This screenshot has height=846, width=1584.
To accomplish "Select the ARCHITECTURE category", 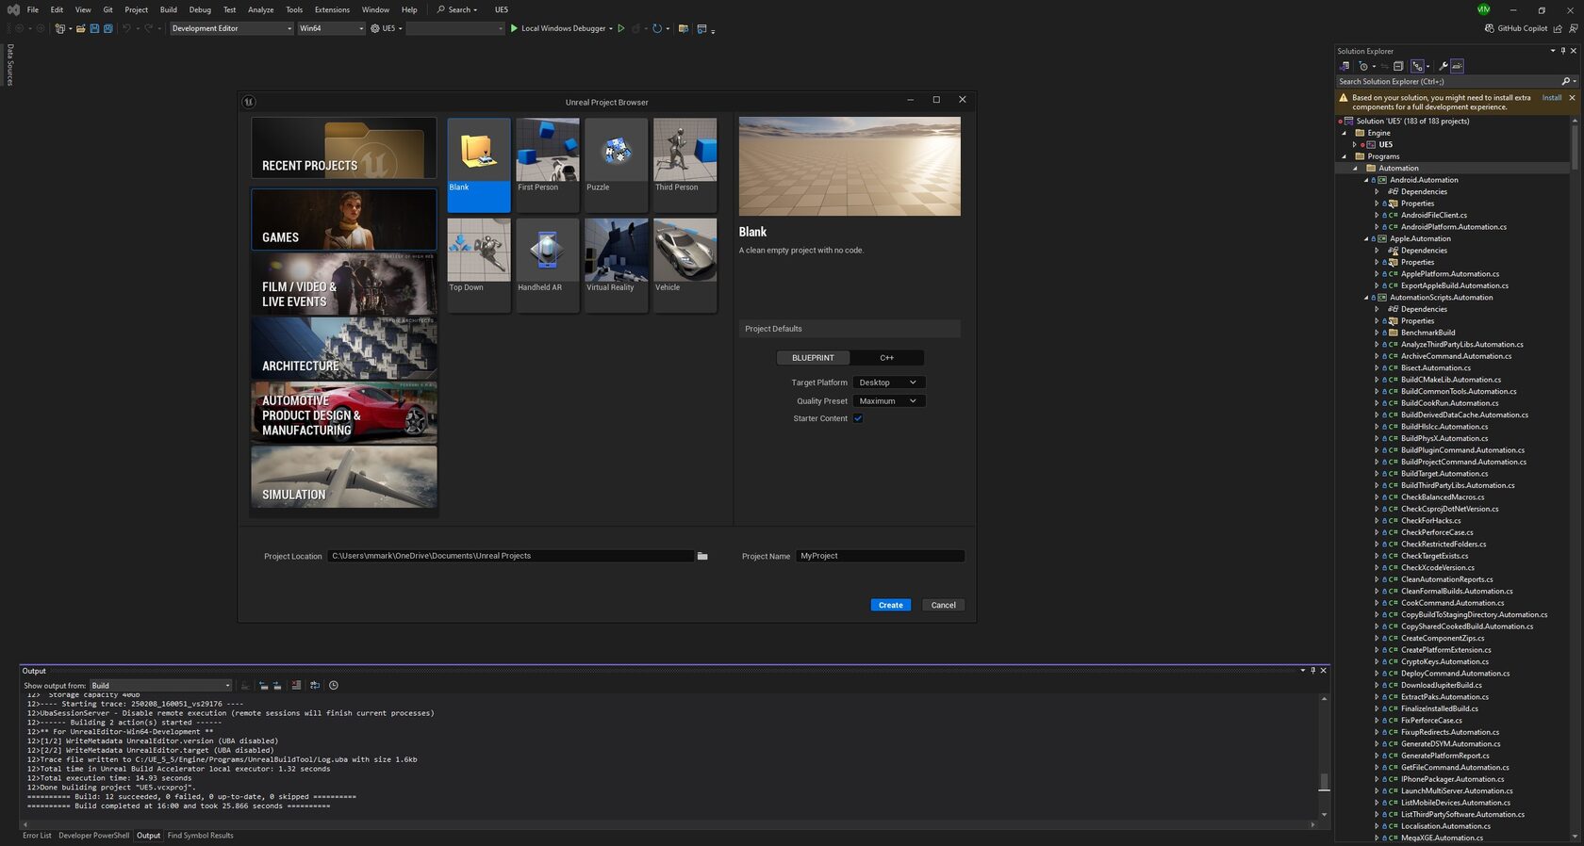I will coord(344,349).
